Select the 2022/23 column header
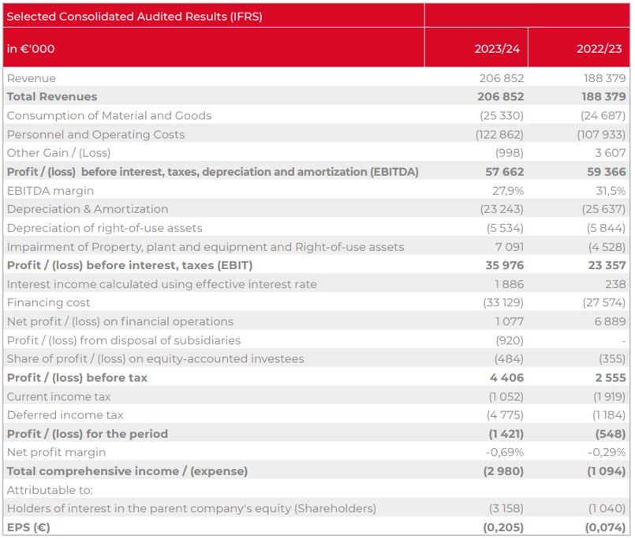Screen dimensions: 635x539 tap(600, 49)
